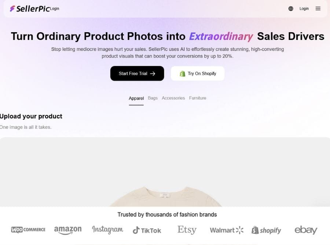Click the WooCommerce brand logo
Viewport: 330px width, 245px height.
click(x=28, y=230)
